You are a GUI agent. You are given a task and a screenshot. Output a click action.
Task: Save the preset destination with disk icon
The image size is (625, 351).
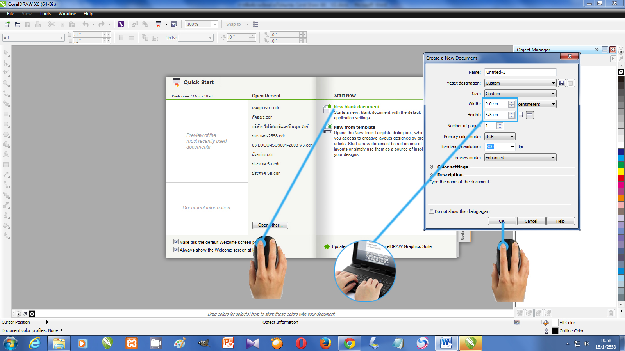pos(562,83)
